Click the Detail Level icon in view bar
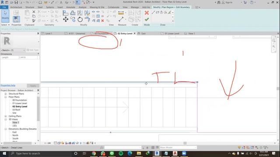Screen dimensions: 280x157 pos(56,143)
